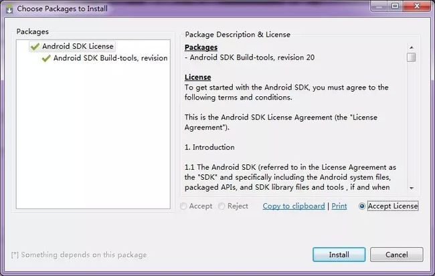
Task: Click the Install button
Action: [x=339, y=255]
